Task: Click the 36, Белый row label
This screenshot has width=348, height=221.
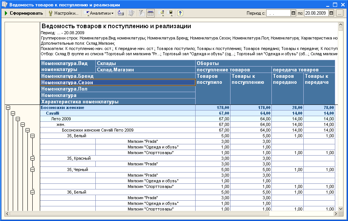Action: coord(77,192)
